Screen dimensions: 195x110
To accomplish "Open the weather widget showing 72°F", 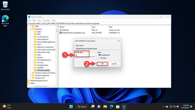I will 7,107.
